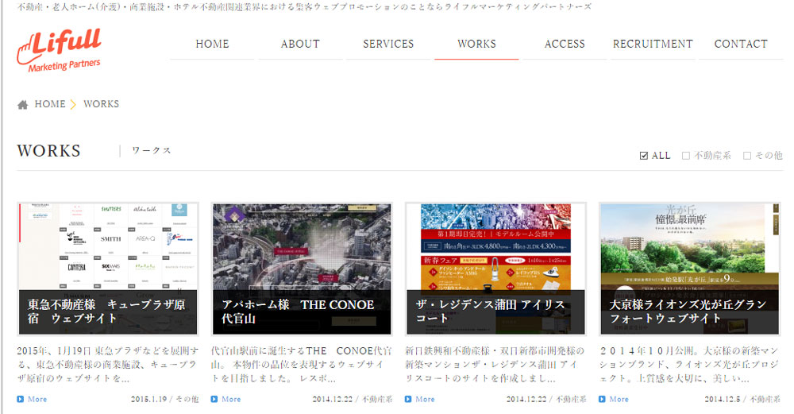Open the CONTACT page
The image size is (794, 414).
[x=741, y=44]
